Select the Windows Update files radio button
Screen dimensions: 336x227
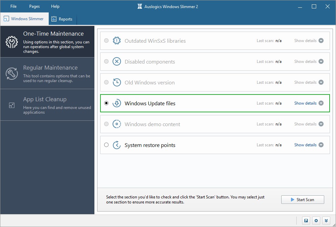(106, 103)
